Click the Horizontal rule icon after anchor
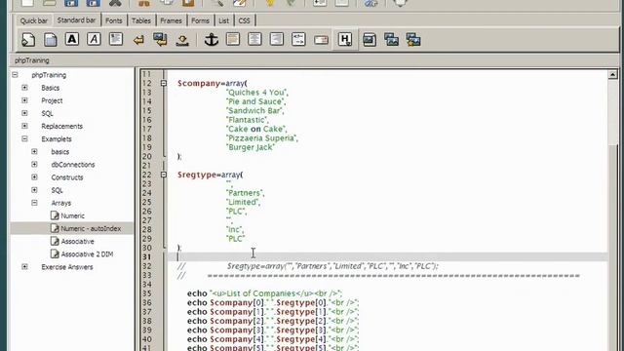Viewport: 624px width, 351px height. point(233,39)
